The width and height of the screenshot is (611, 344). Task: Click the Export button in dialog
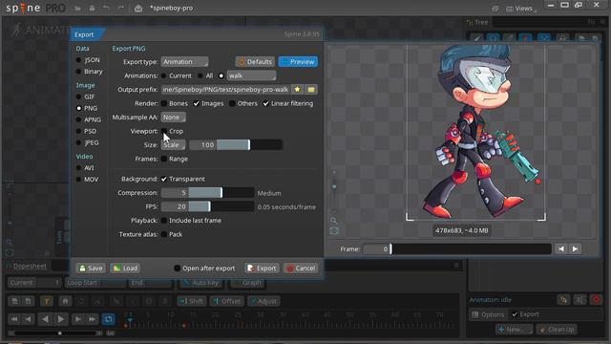[262, 269]
